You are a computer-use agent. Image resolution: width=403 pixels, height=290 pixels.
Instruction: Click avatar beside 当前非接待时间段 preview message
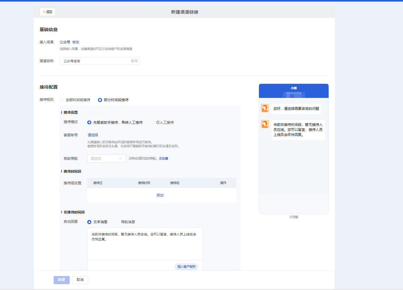(x=265, y=124)
